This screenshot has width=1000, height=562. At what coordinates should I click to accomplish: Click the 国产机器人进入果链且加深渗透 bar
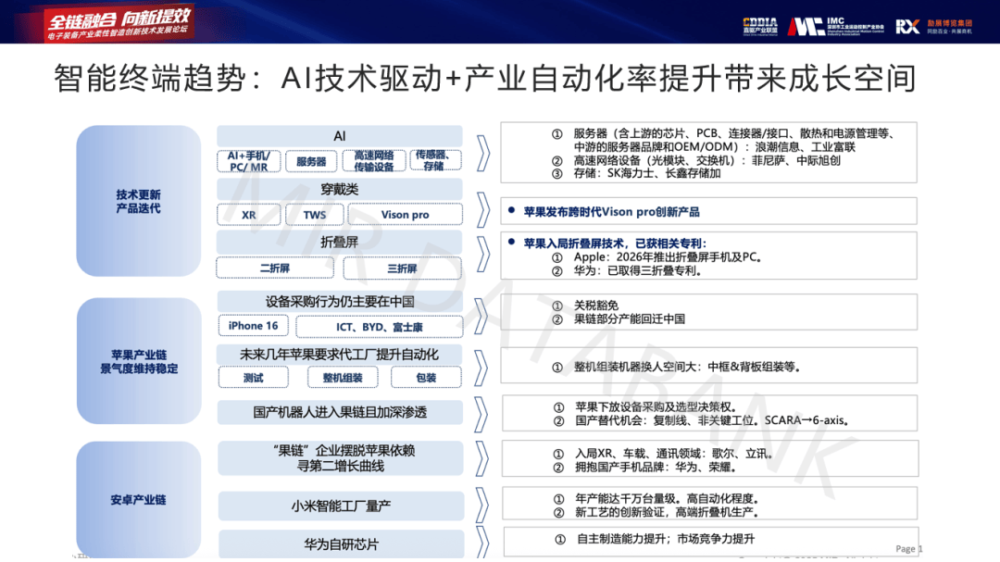click(x=340, y=412)
